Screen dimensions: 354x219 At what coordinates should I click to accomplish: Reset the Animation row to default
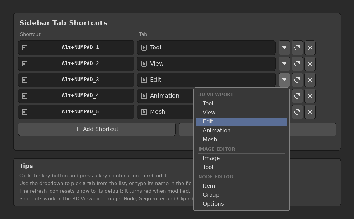pos(297,96)
